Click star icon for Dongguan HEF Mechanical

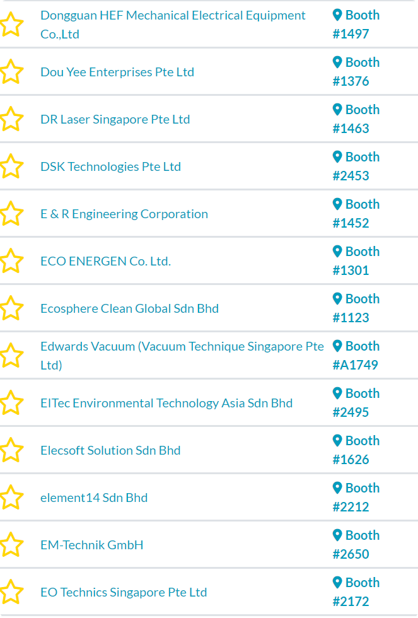click(x=11, y=25)
